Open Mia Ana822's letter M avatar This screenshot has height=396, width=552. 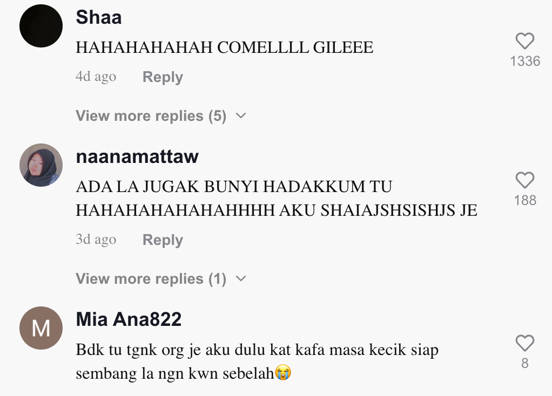tap(41, 328)
